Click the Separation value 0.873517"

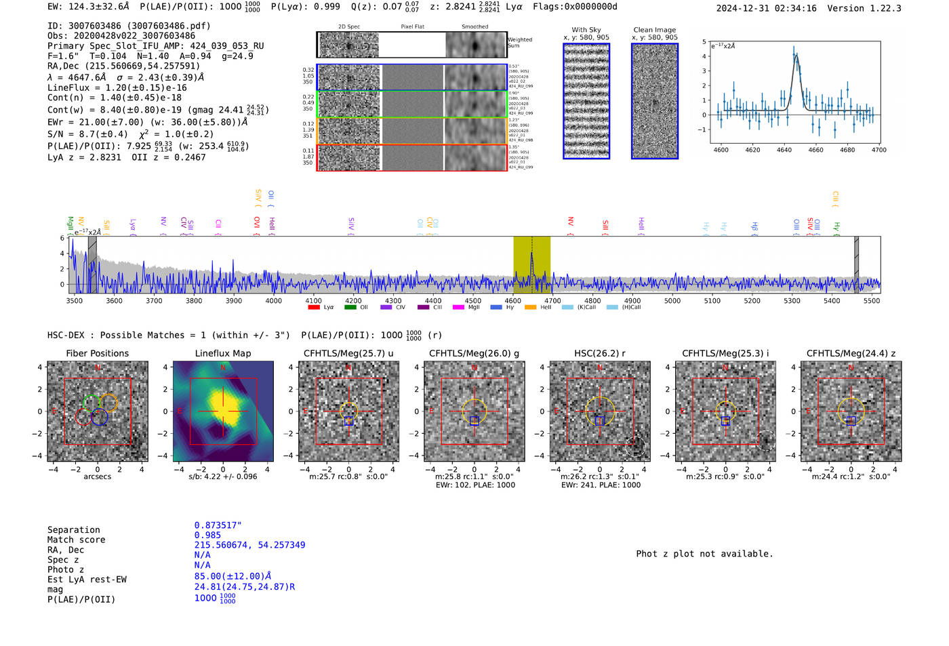tap(218, 525)
